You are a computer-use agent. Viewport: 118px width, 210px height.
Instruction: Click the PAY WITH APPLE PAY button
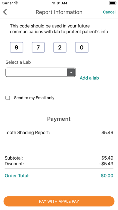[x=59, y=201]
